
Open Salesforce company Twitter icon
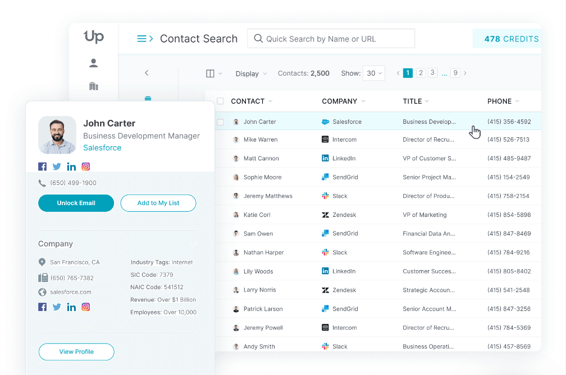[57, 307]
